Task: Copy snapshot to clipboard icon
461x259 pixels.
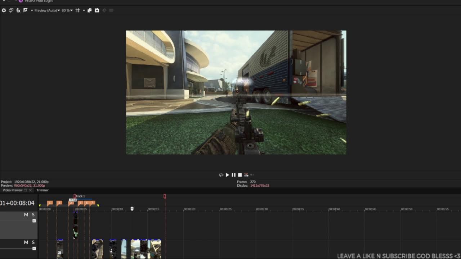Action: tap(90, 10)
